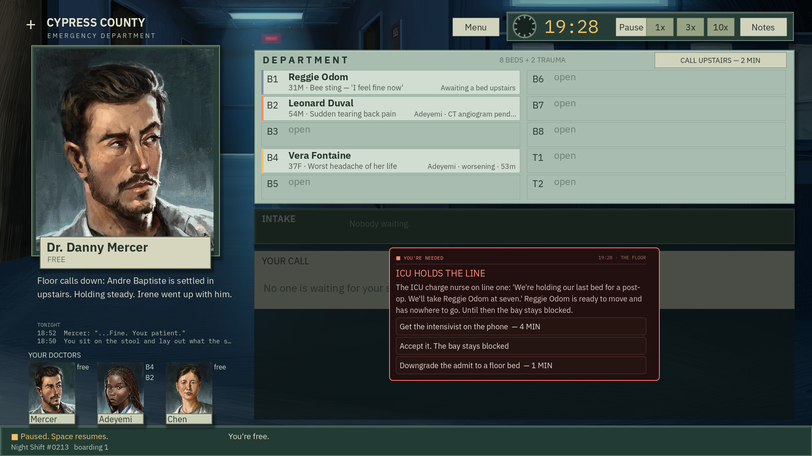The height and width of the screenshot is (456, 812).
Task: Click the 18:52 Mercer log entry
Action: [112, 333]
